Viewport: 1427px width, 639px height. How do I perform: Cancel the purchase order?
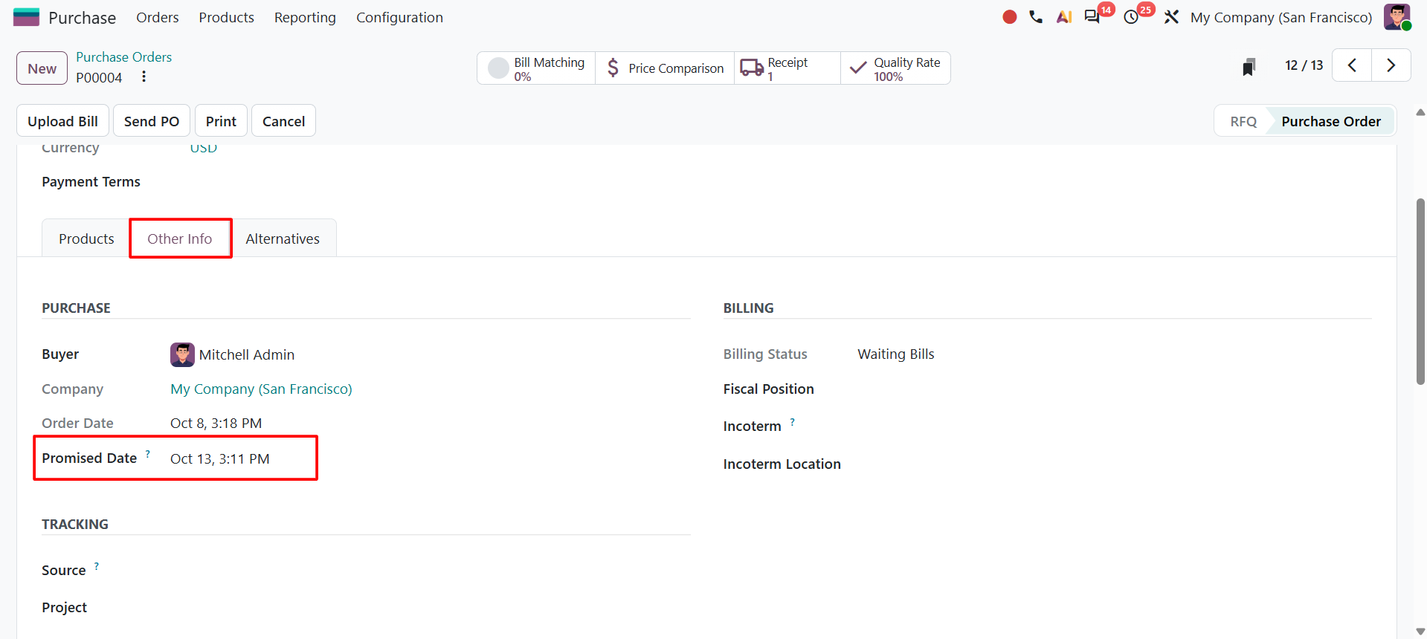tap(283, 121)
